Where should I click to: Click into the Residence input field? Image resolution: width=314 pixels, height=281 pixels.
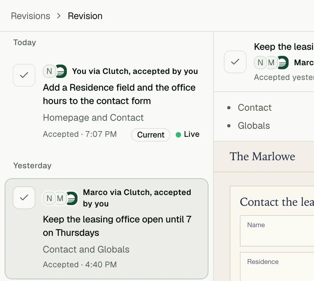pyautogui.click(x=277, y=267)
